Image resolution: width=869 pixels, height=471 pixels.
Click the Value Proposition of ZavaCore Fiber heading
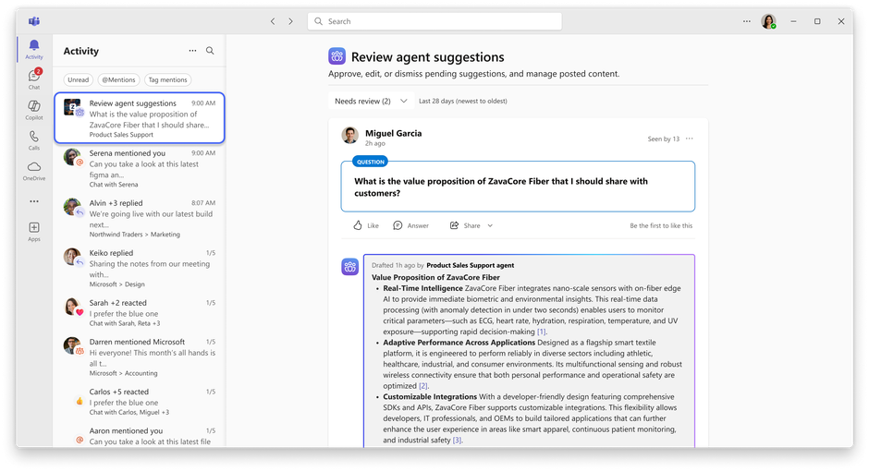point(435,277)
